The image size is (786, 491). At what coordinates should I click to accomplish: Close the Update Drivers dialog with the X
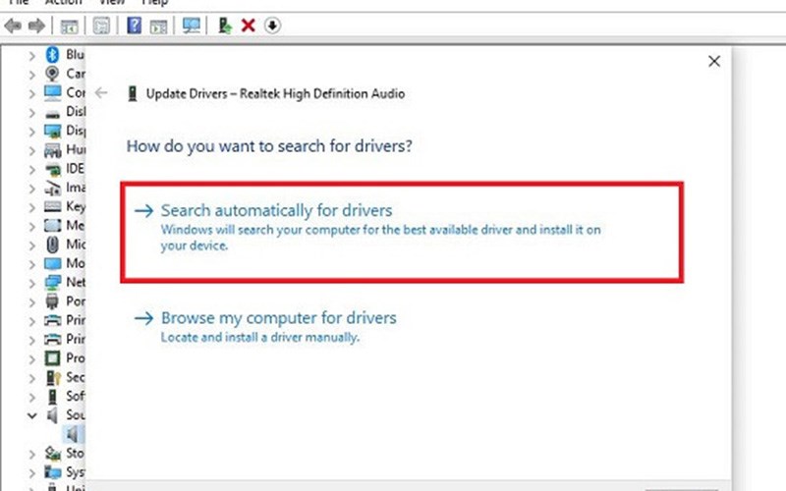(x=714, y=61)
